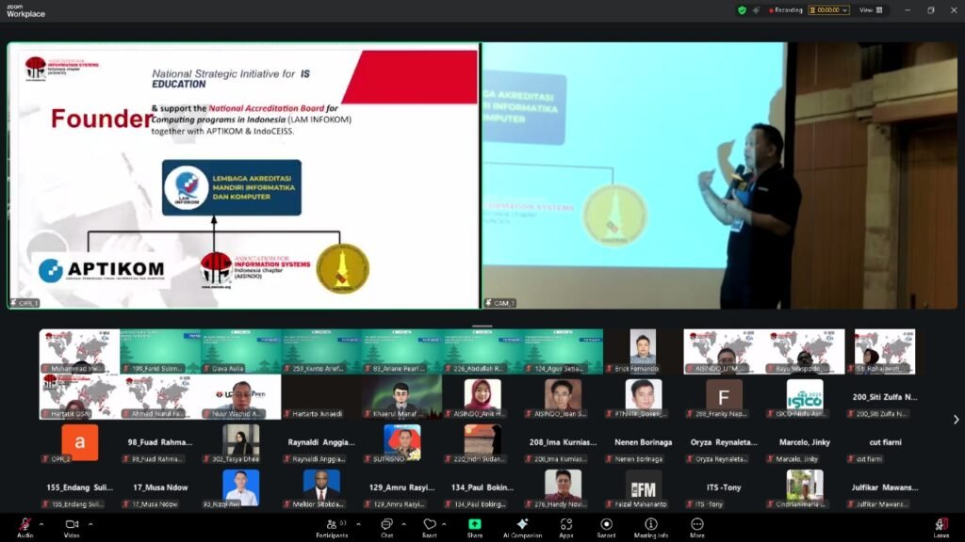Select the Erick Fernando participant tile
965x542 pixels.
pyautogui.click(x=643, y=352)
